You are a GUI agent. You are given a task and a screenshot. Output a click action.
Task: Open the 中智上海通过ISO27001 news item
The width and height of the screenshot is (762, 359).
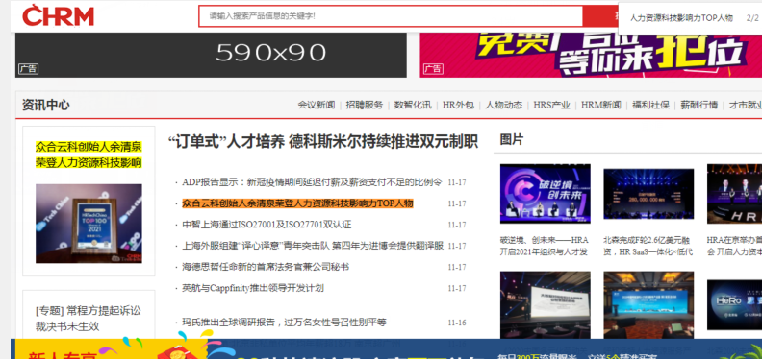pos(267,225)
